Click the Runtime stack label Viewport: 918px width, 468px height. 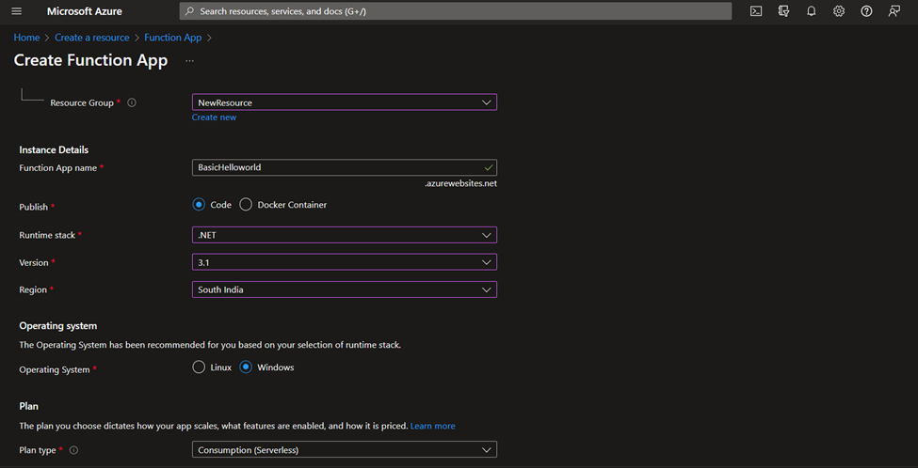point(47,235)
